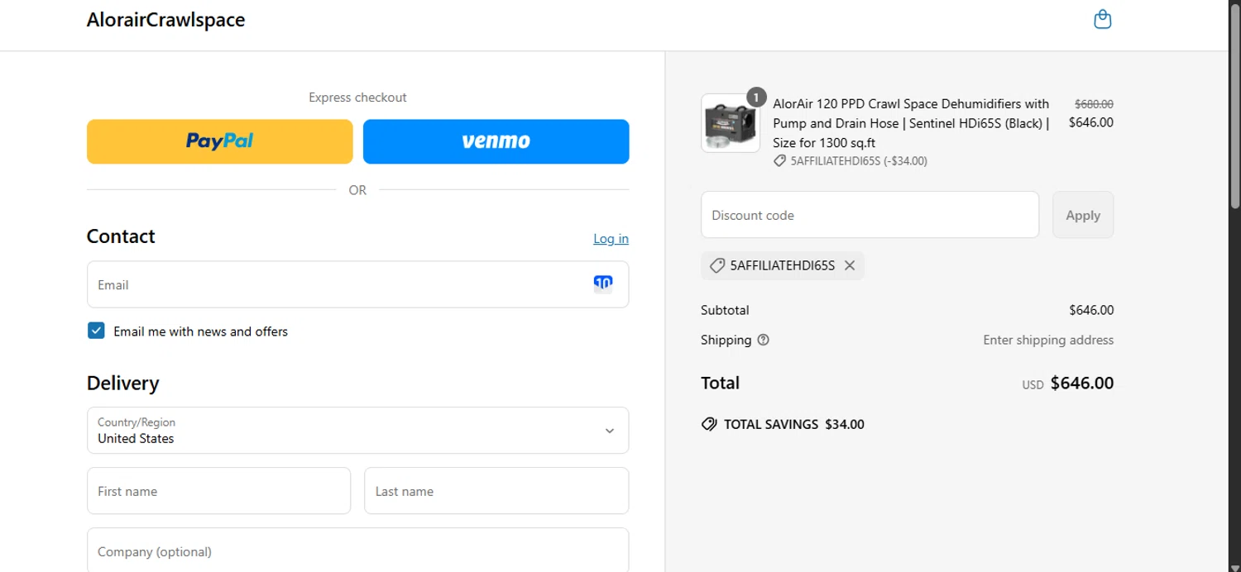
Task: Uncheck Email me with news and offers
Action: coord(96,331)
